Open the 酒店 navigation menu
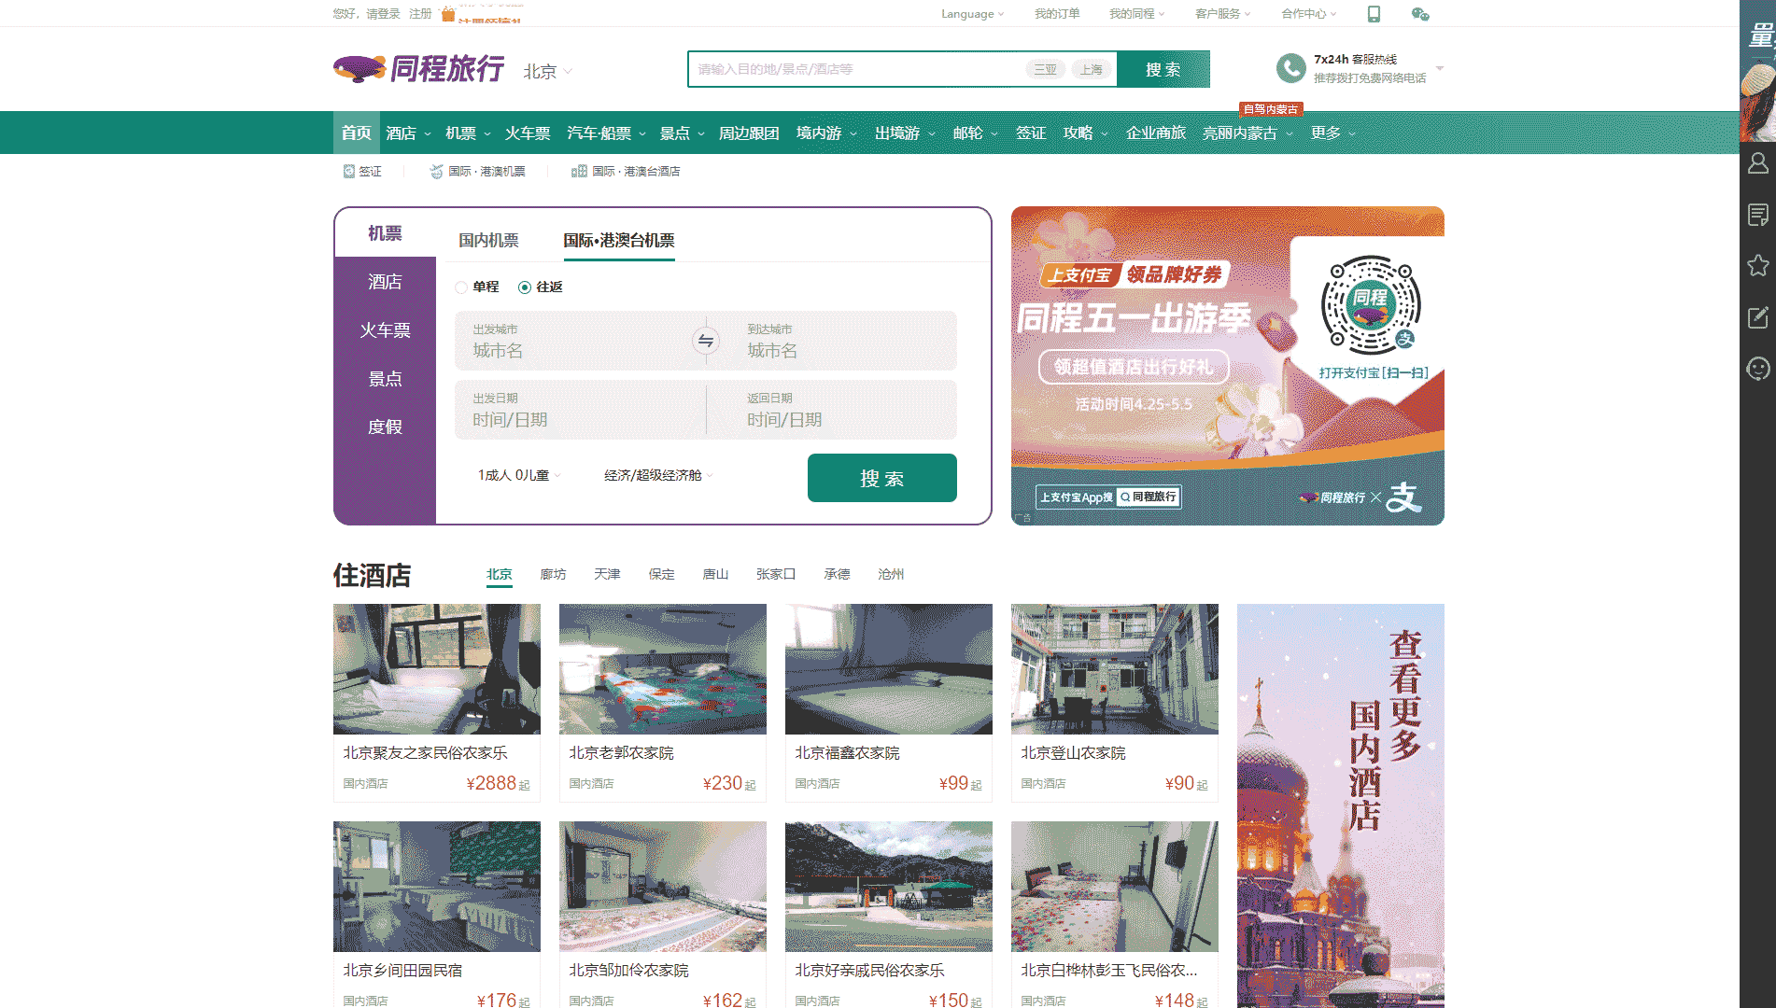This screenshot has height=1008, width=1776. (x=408, y=133)
